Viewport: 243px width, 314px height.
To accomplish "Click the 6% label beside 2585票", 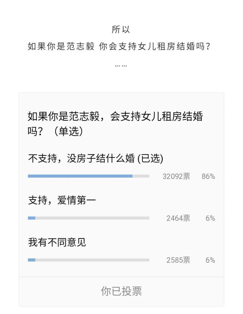I will (210, 260).
